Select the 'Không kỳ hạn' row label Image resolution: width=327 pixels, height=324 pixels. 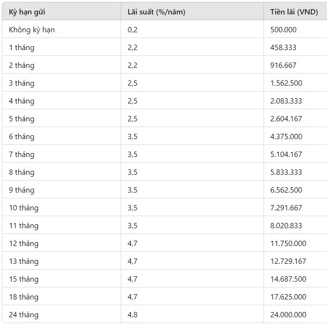click(x=32, y=30)
